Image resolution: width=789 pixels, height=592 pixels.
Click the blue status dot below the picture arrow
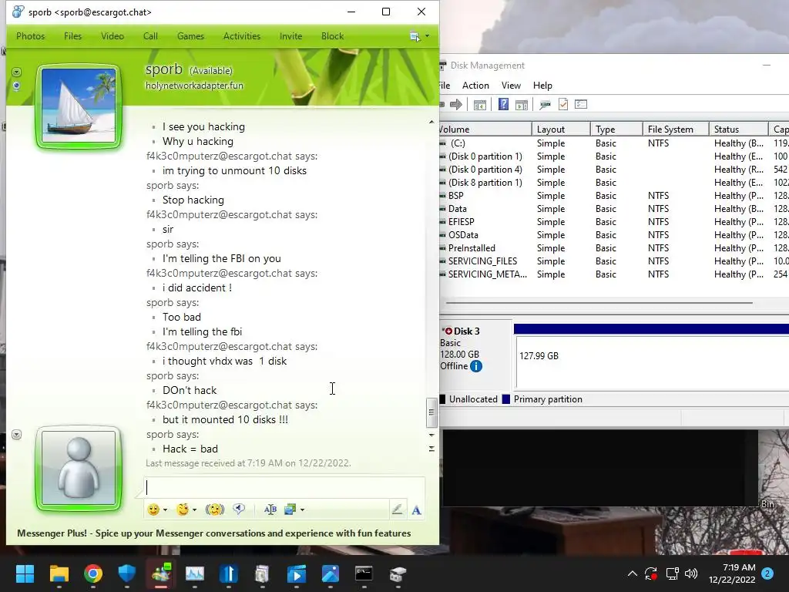click(x=17, y=86)
